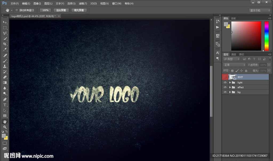
Task: Select the Eyedropper tool
Action: [x=5, y=50]
